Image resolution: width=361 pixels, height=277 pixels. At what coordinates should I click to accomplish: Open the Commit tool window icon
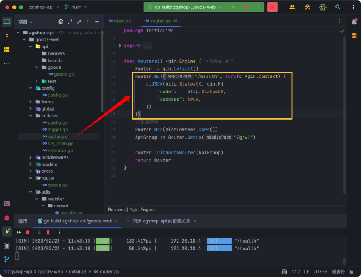pyautogui.click(x=7, y=36)
